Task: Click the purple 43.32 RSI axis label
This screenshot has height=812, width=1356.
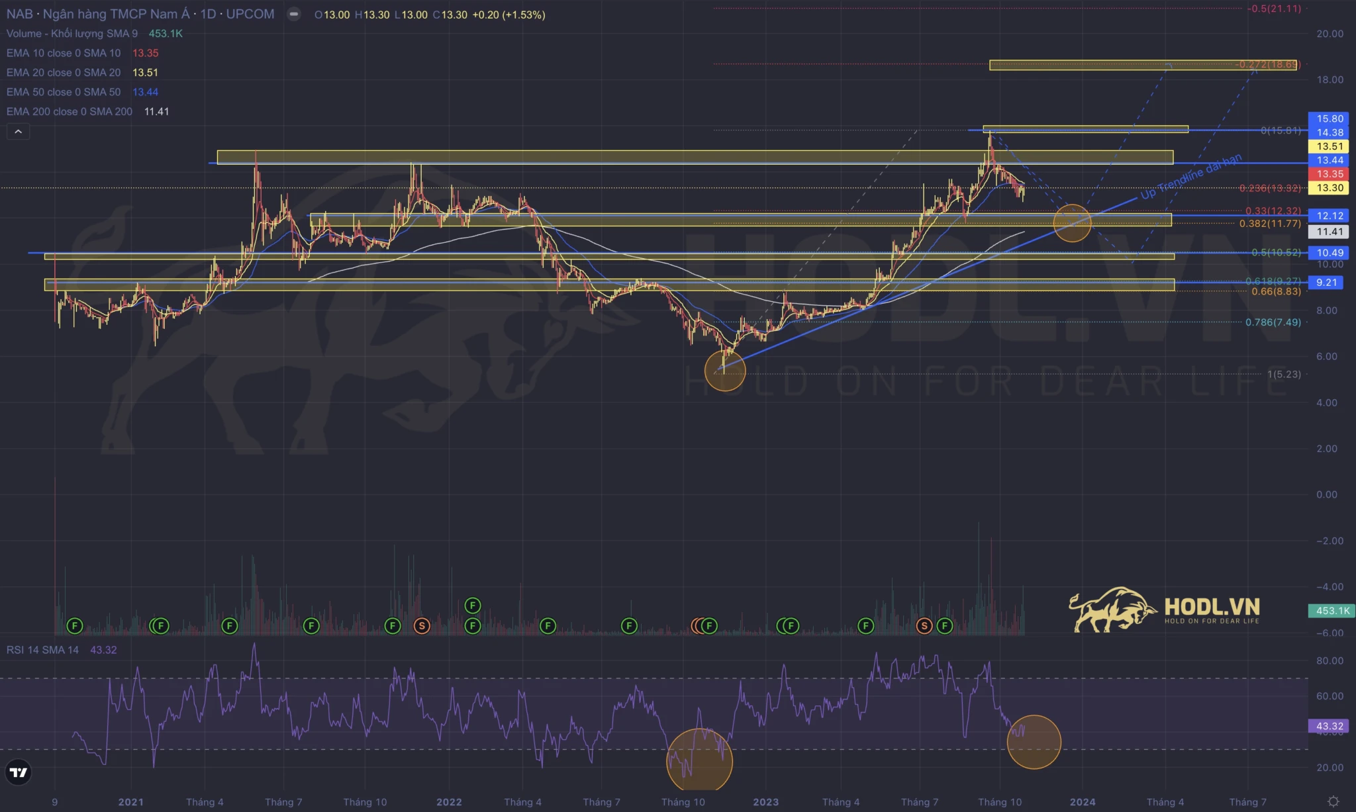Action: pyautogui.click(x=1330, y=726)
